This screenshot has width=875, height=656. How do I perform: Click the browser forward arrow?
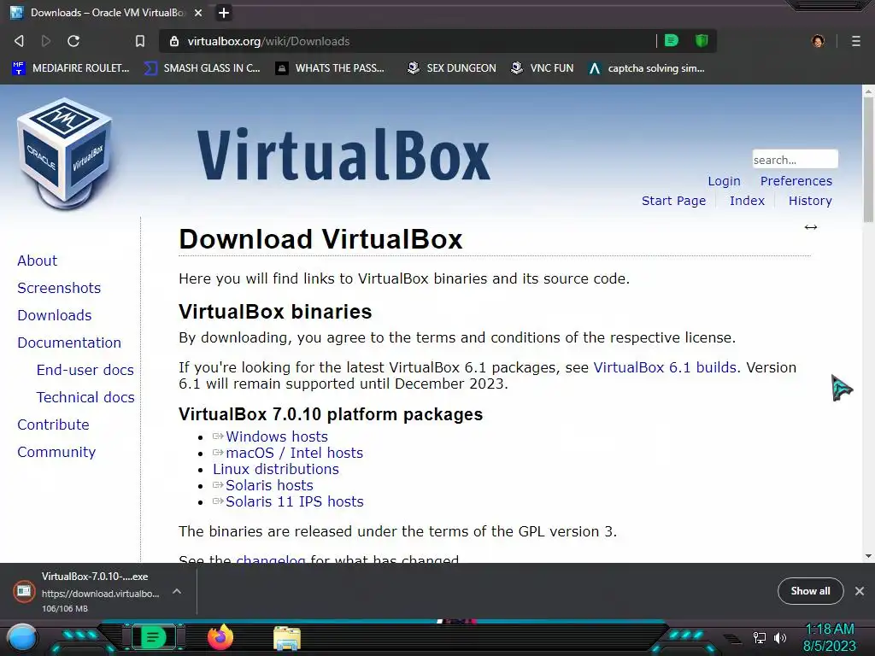46,41
